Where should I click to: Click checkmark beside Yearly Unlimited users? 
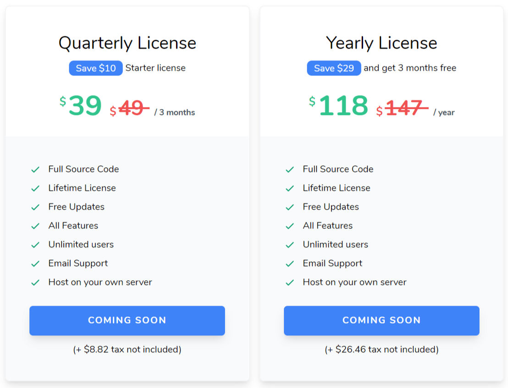[x=290, y=245]
